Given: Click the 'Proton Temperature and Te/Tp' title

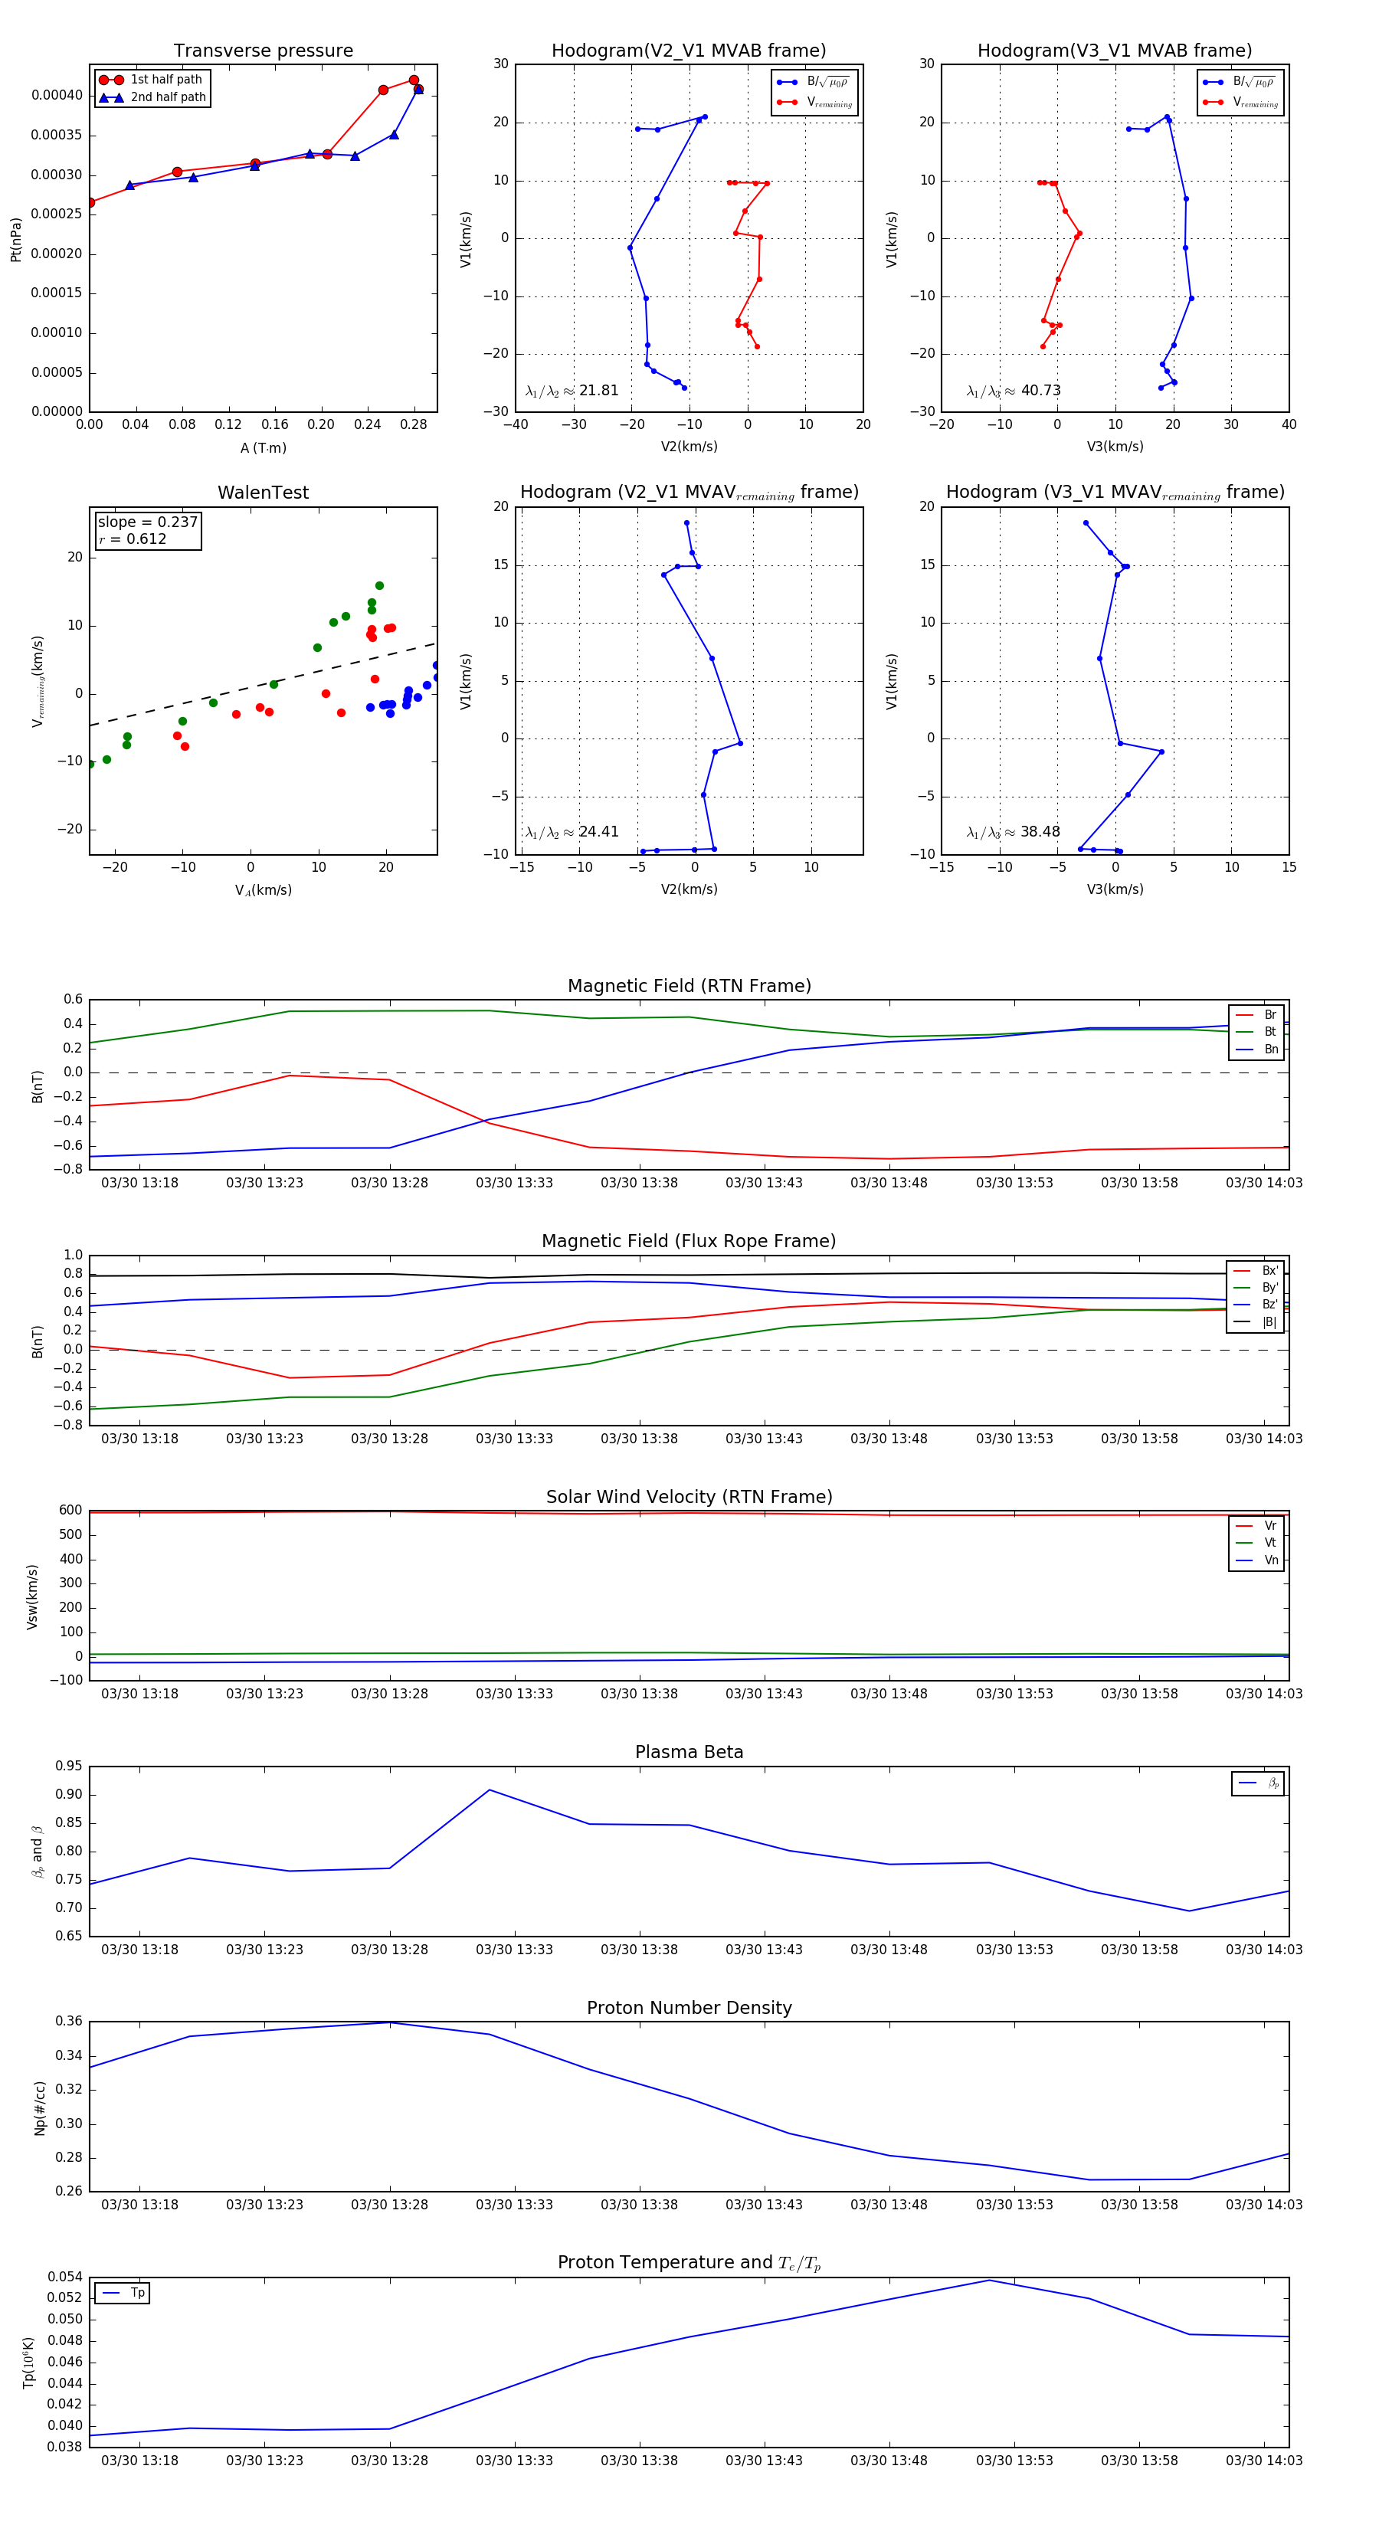Looking at the screenshot, I should click(689, 2263).
